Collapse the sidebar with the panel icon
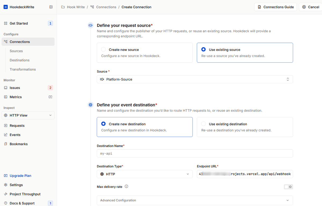This screenshot has height=206, width=322. tap(51, 7)
